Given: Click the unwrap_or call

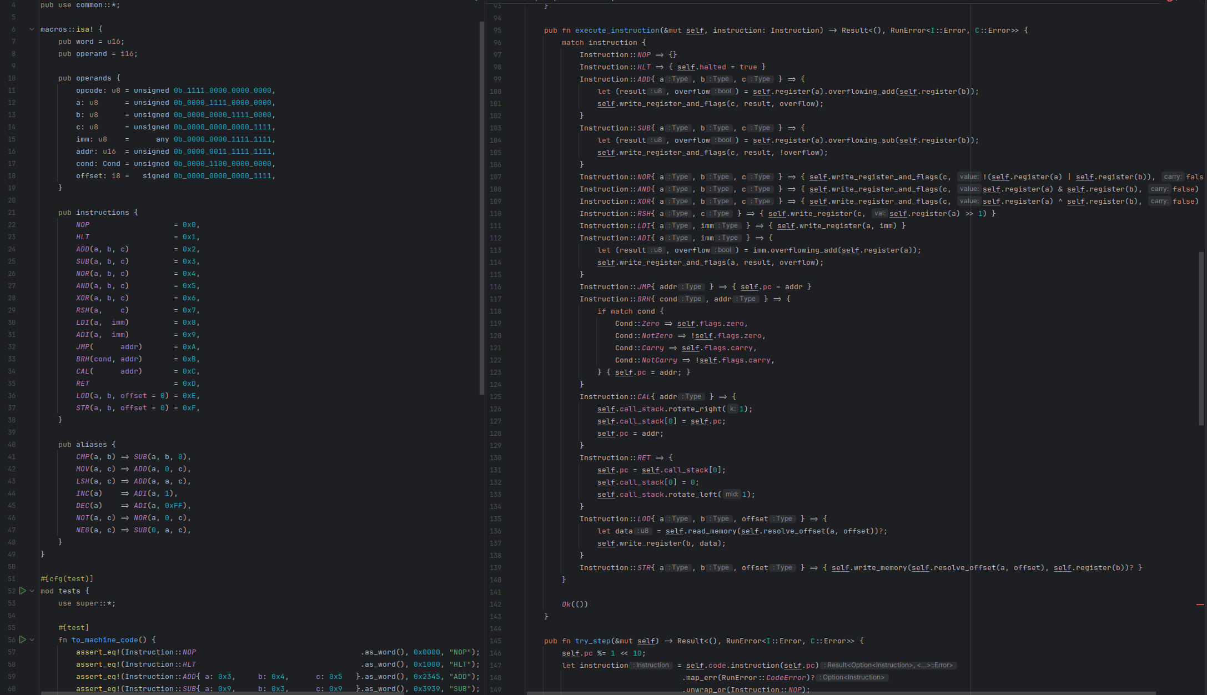Looking at the screenshot, I should pos(706,690).
